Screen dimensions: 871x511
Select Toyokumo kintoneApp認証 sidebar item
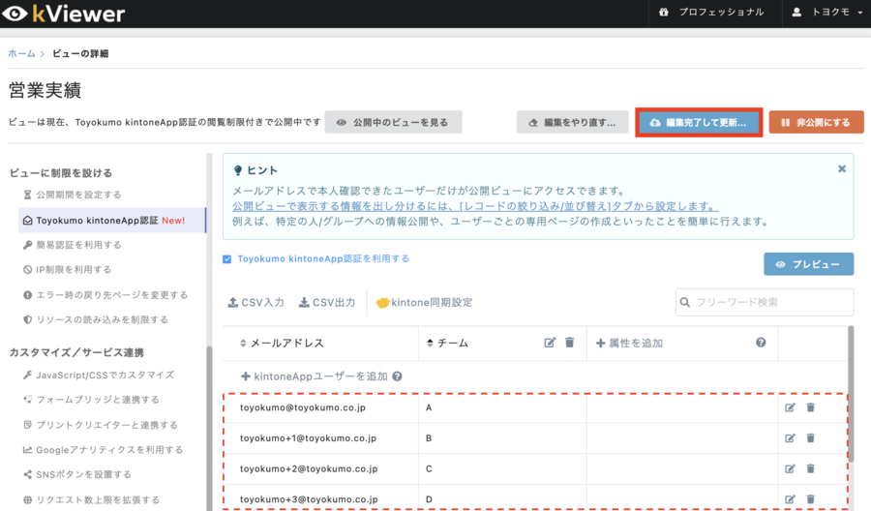(111, 221)
